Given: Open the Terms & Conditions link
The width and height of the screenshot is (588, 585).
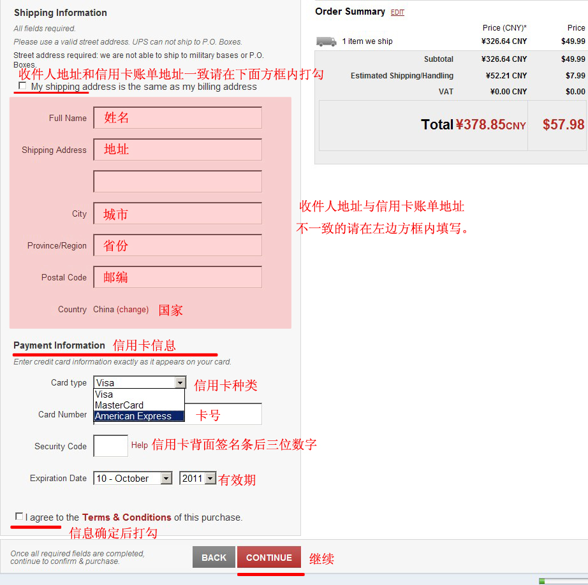Looking at the screenshot, I should tap(126, 517).
